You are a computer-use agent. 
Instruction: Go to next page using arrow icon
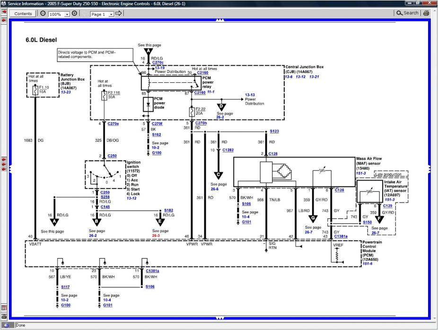point(119,14)
